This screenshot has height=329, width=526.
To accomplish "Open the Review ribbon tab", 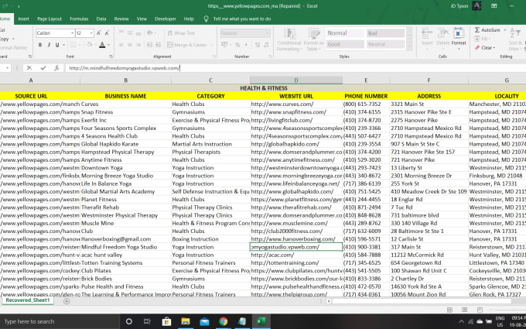I will (121, 19).
